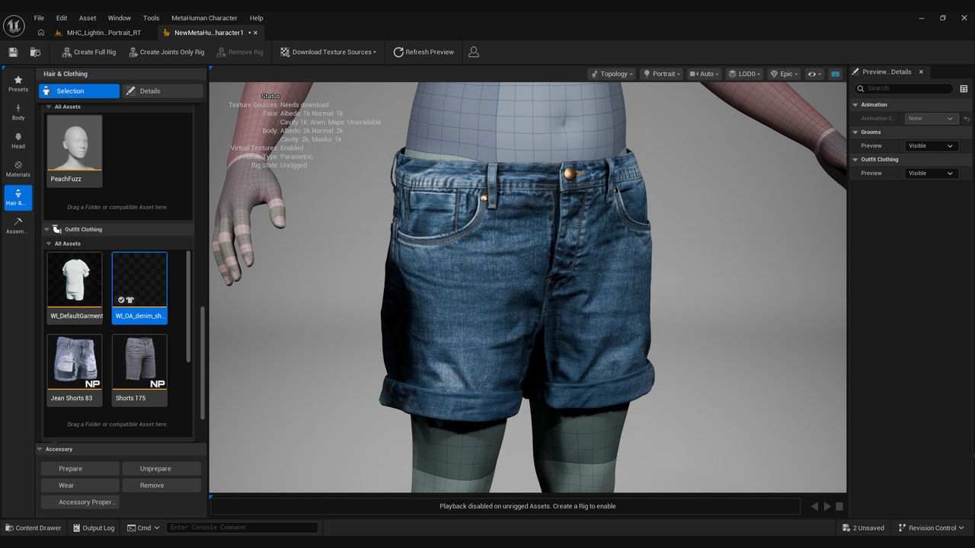Click the Prepare accessory button
This screenshot has height=548, width=975.
click(80, 469)
